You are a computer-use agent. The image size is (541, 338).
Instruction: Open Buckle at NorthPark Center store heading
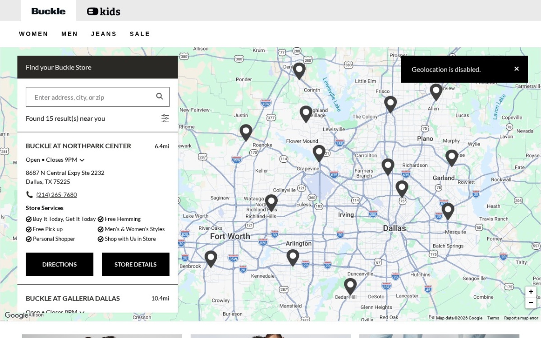tap(78, 146)
